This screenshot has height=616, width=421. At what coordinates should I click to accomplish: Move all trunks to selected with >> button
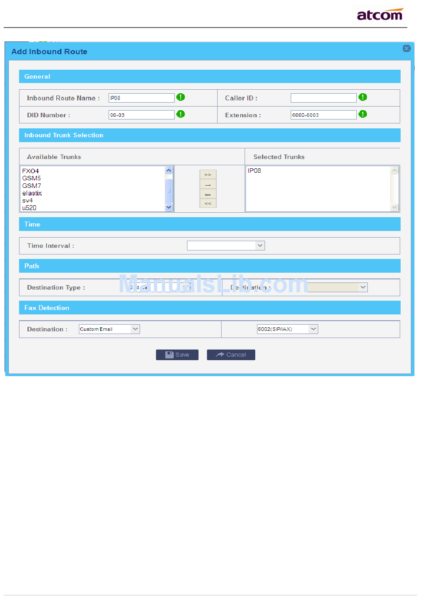click(x=208, y=175)
